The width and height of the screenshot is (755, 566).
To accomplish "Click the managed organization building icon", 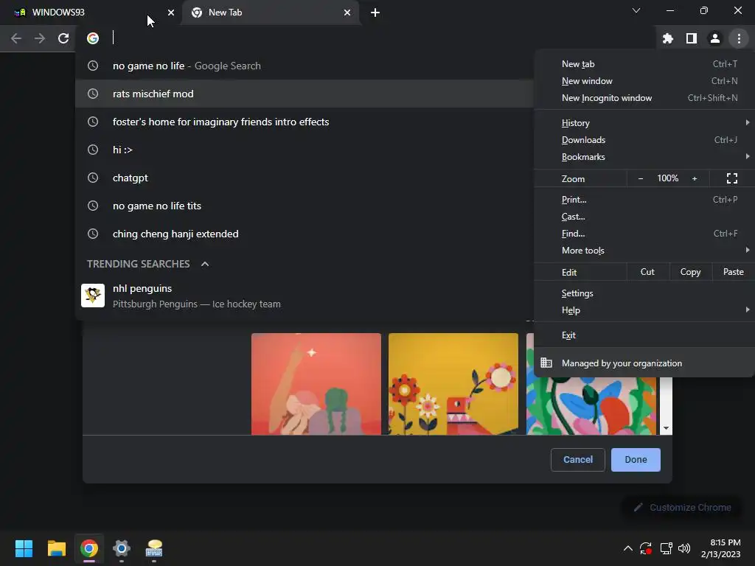I will pos(546,363).
